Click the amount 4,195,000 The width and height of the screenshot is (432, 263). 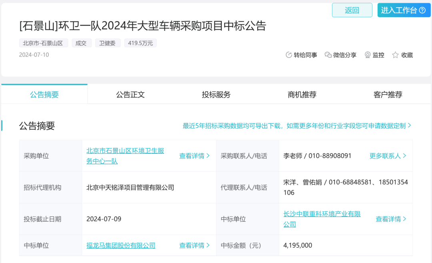click(298, 245)
